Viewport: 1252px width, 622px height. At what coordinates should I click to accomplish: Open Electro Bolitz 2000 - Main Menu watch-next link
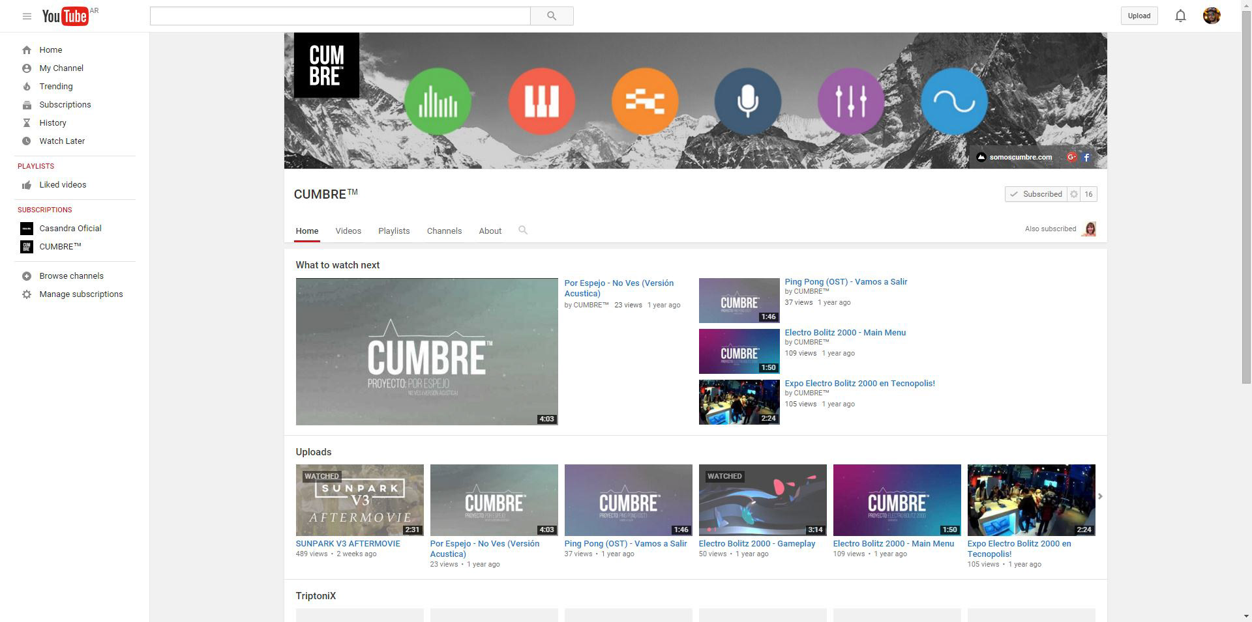point(845,333)
